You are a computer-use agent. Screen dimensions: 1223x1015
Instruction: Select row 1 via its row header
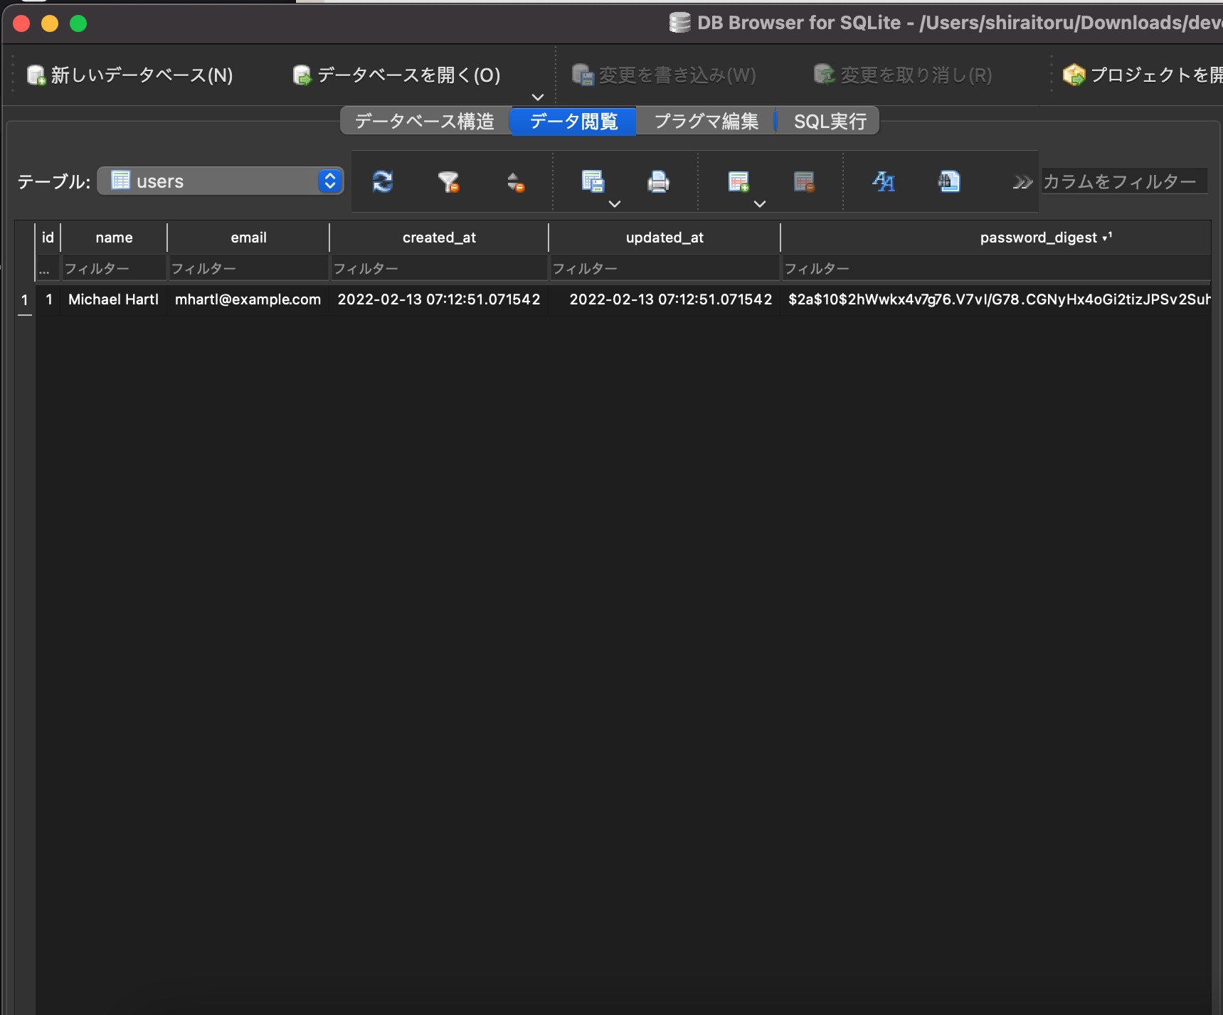coord(25,299)
